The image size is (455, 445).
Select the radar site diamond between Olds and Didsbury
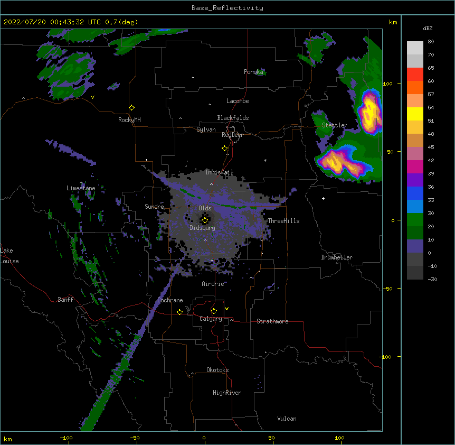(205, 220)
